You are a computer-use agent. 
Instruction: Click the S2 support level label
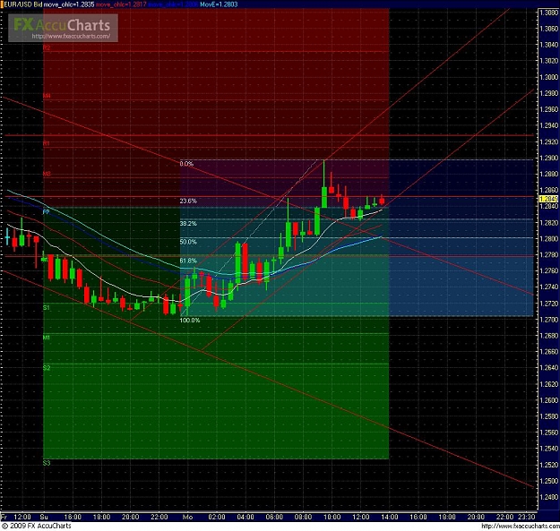click(x=47, y=367)
